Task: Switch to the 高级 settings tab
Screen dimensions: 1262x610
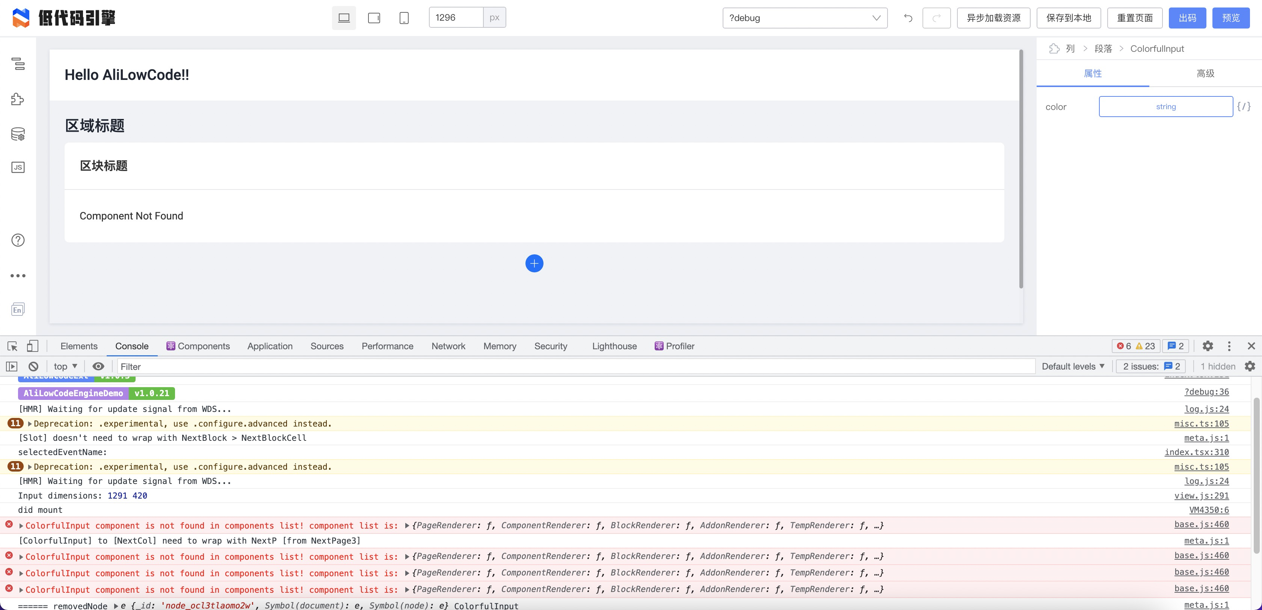Action: point(1205,73)
